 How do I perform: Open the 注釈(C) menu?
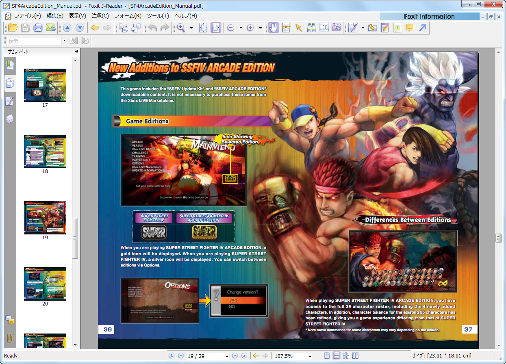[x=100, y=16]
